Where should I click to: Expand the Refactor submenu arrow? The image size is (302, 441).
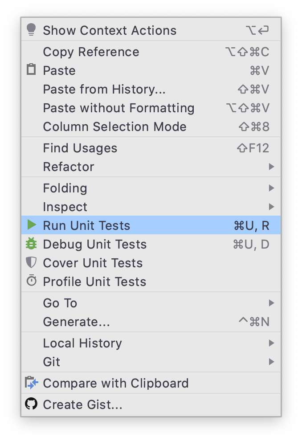coord(271,167)
